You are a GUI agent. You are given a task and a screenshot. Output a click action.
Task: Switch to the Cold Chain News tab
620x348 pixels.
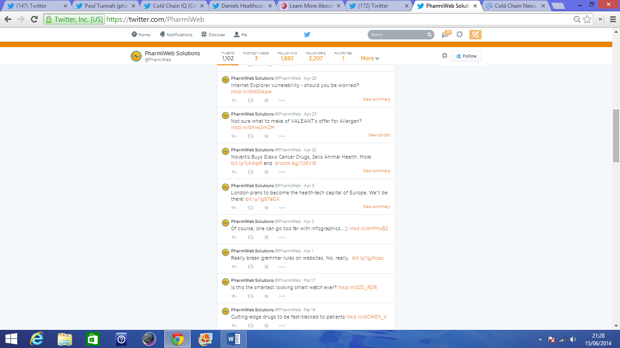pos(515,6)
